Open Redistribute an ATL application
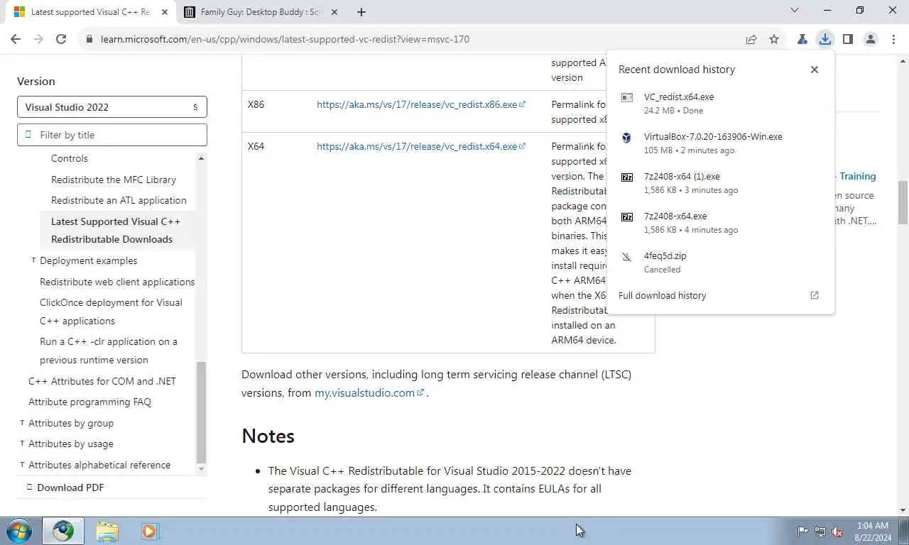Screen dimensions: 909x545 pyautogui.click(x=119, y=200)
